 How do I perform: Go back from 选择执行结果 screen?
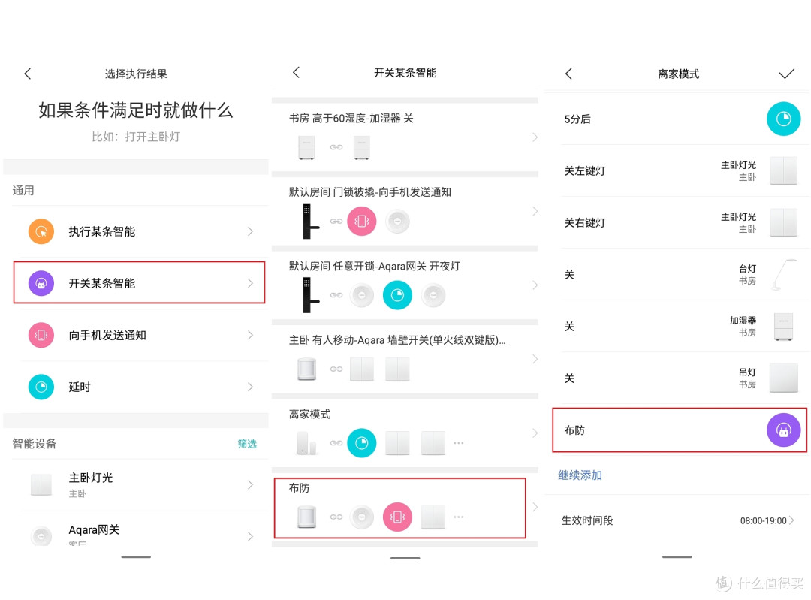click(x=28, y=74)
